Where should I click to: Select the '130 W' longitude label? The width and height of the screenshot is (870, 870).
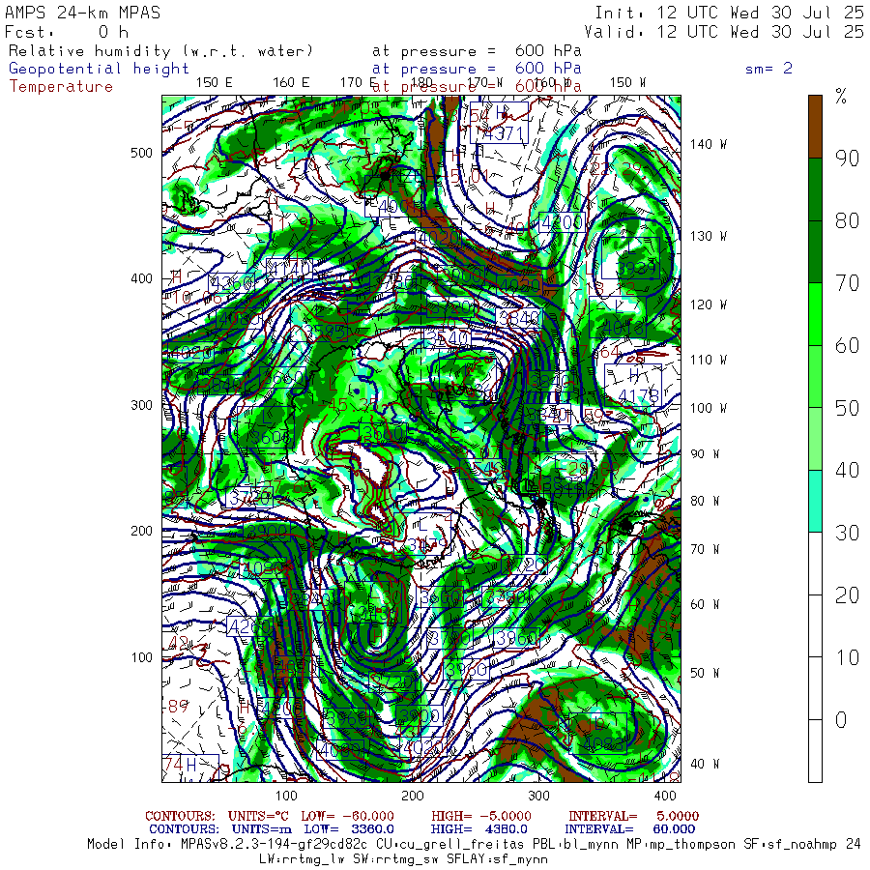pos(708,237)
